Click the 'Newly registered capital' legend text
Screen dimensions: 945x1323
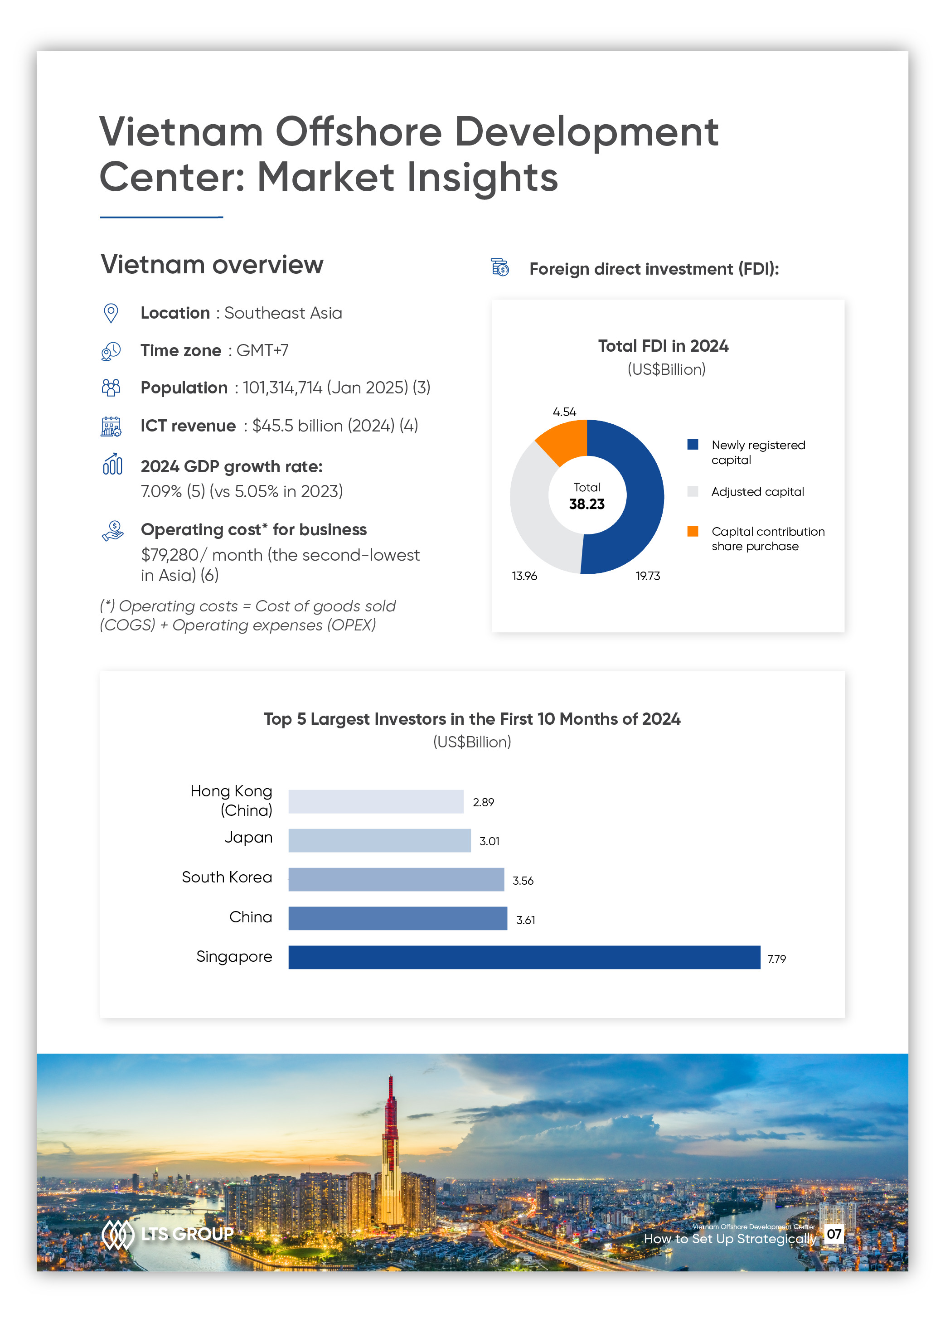758,452
